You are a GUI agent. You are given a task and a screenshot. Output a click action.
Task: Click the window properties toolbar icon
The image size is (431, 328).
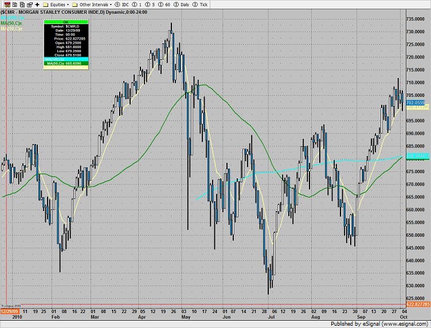coord(30,5)
